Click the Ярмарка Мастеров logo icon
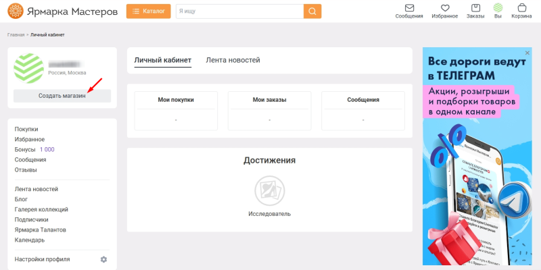This screenshot has width=541, height=270. [15, 11]
